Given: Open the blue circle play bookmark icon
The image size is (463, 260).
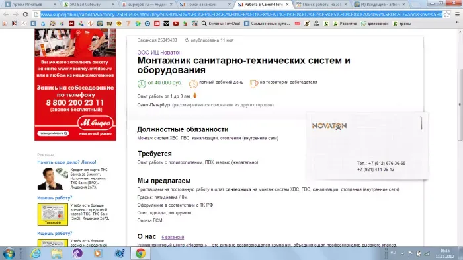Looking at the screenshot, I should [147, 24].
